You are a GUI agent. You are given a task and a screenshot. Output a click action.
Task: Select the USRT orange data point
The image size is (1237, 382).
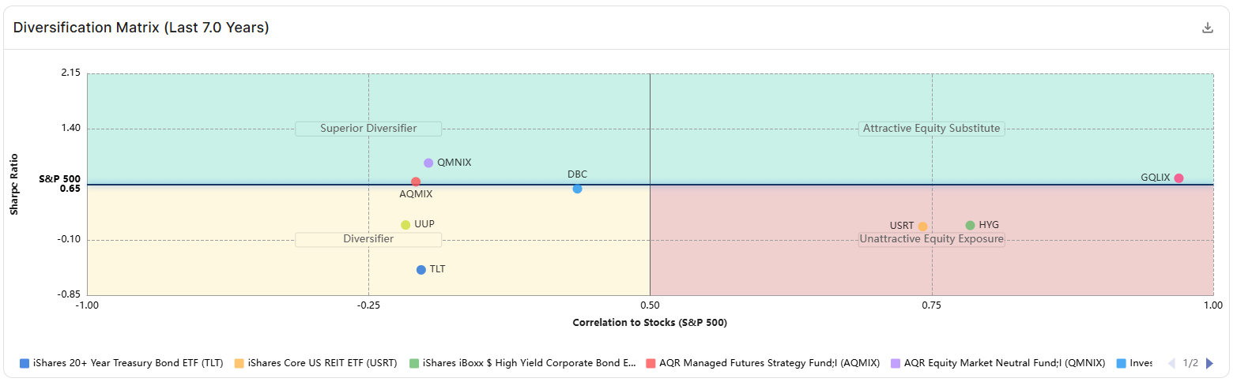(922, 227)
